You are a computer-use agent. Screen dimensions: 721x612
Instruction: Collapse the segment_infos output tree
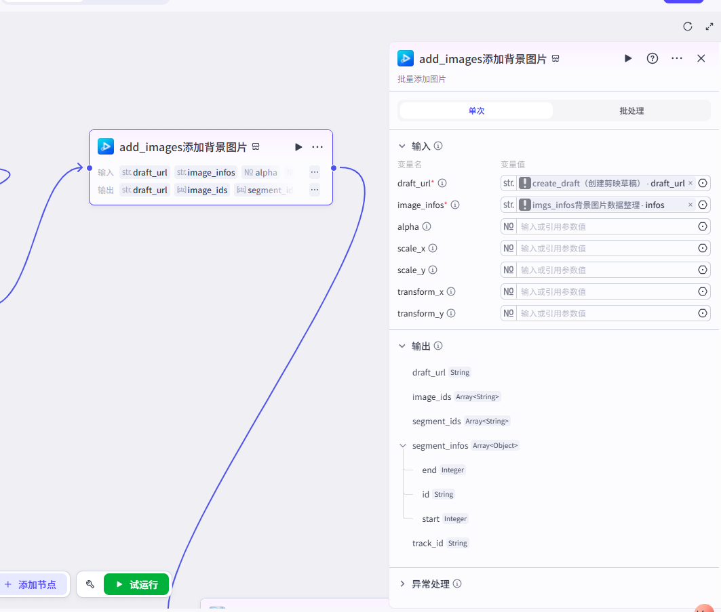pos(403,445)
